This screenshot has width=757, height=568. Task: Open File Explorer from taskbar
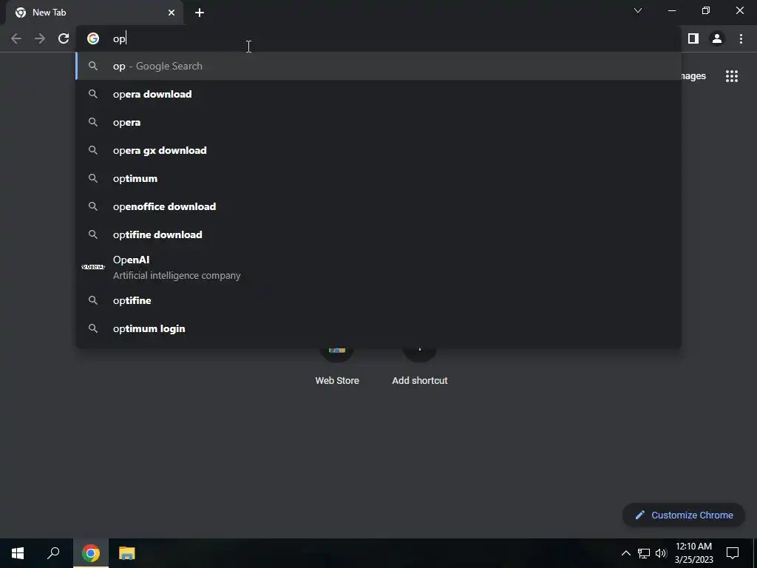coord(127,553)
